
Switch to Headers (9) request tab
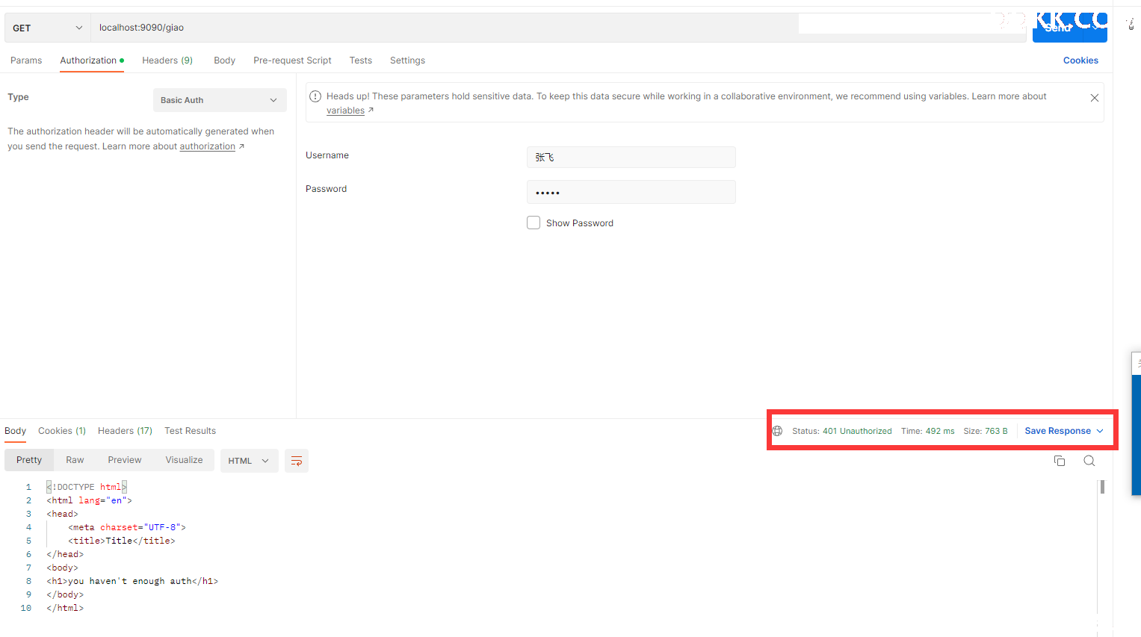click(x=167, y=60)
